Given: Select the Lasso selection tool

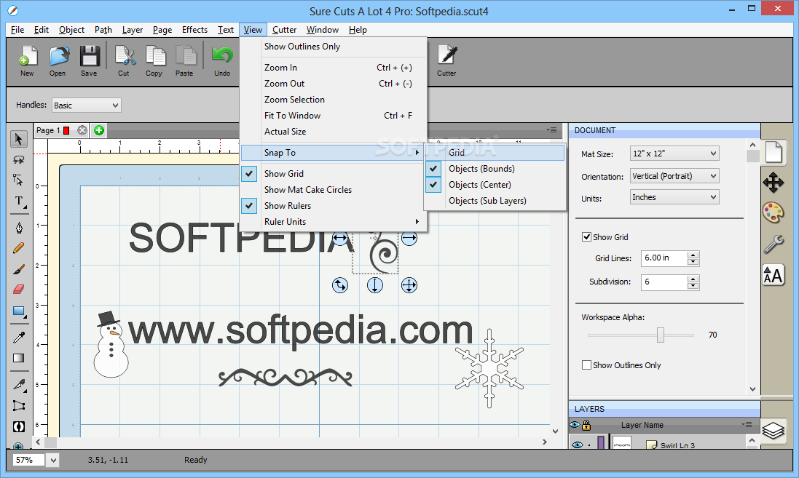Looking at the screenshot, I should coord(18,159).
